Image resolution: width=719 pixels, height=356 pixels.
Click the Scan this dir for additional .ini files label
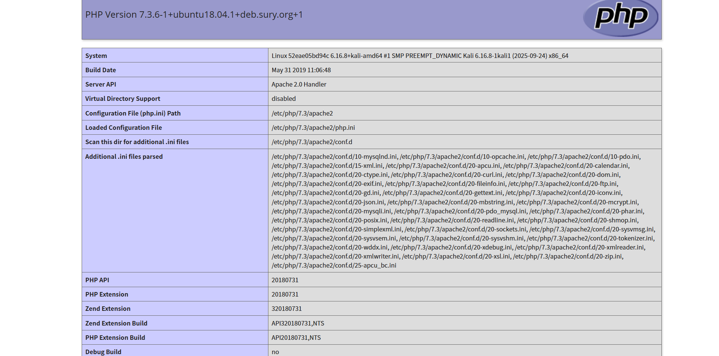click(137, 142)
